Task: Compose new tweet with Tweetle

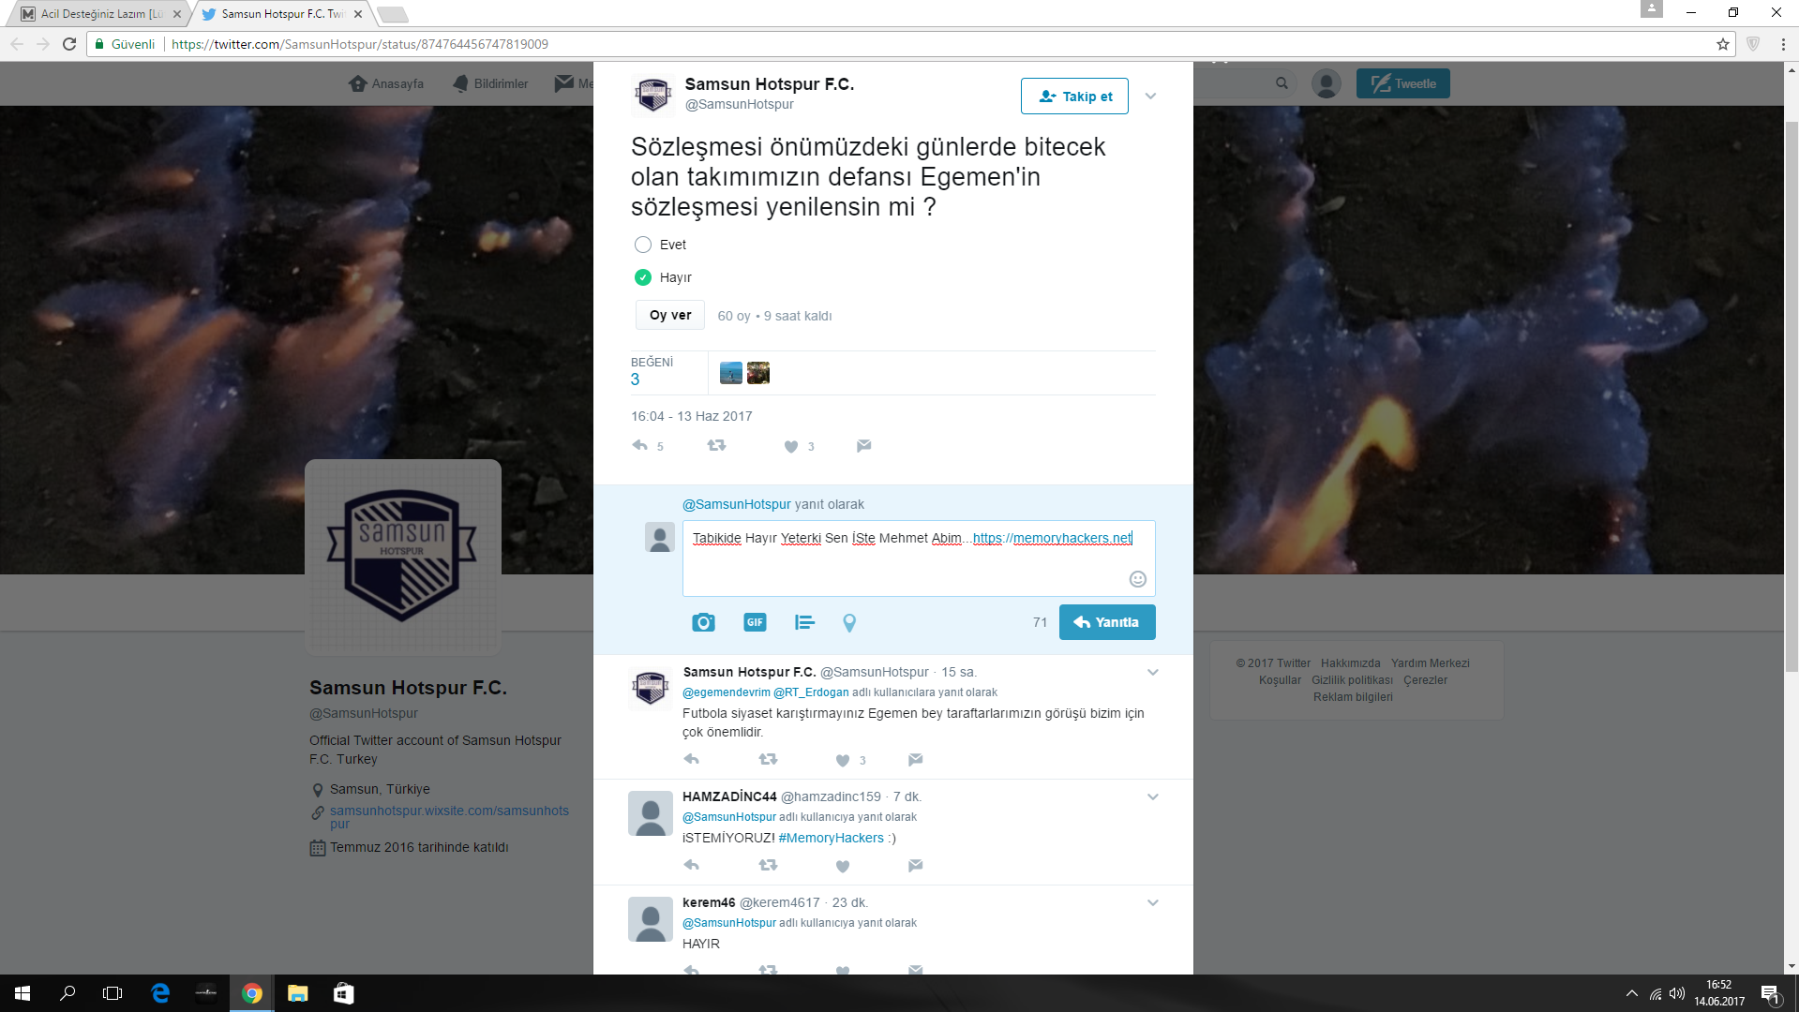Action: 1403,83
